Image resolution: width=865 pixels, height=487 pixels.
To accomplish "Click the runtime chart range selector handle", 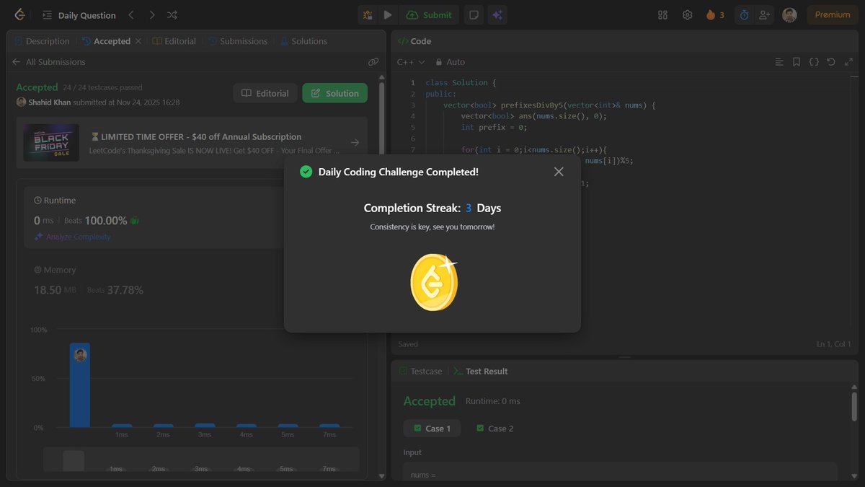I will tap(74, 462).
